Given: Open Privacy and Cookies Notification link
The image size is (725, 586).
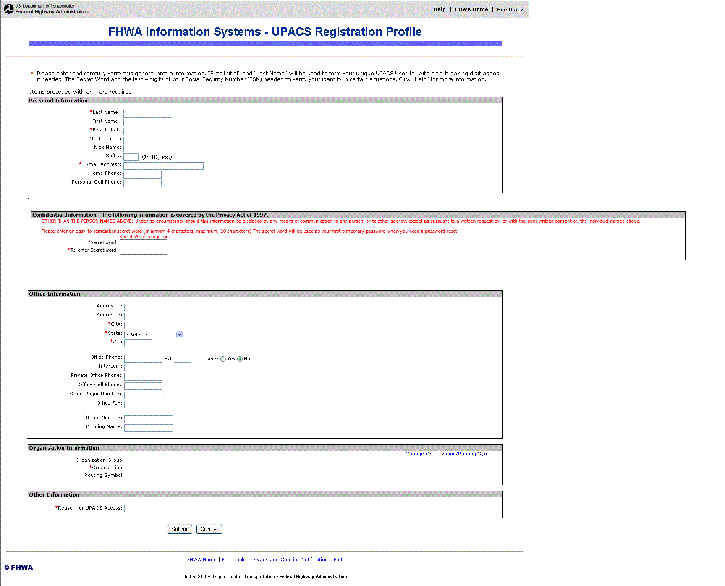Looking at the screenshot, I should [289, 560].
